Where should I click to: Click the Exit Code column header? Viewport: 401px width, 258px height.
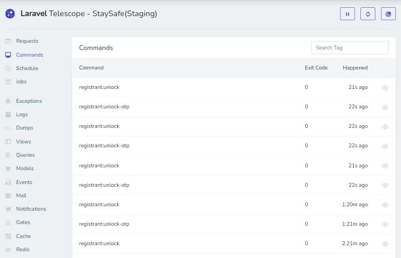[x=316, y=68]
